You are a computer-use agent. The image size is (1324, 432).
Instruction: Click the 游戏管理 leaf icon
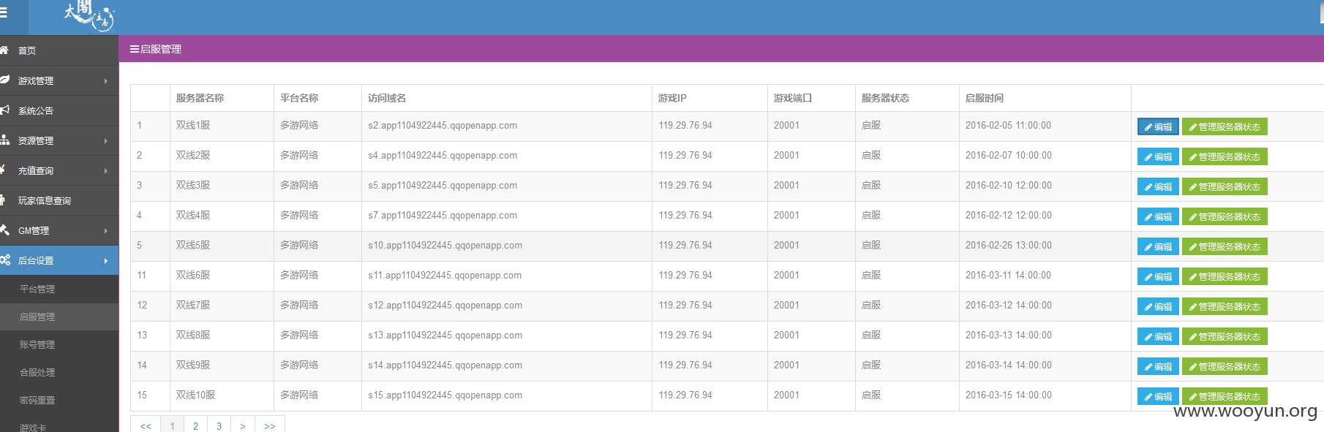click(4, 80)
